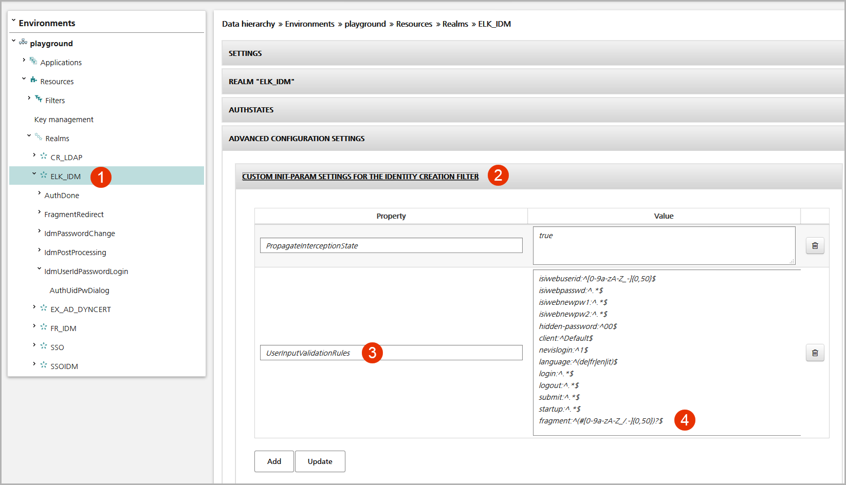The width and height of the screenshot is (846, 485).
Task: Go to Environments in breadcrumb
Action: [x=309, y=24]
